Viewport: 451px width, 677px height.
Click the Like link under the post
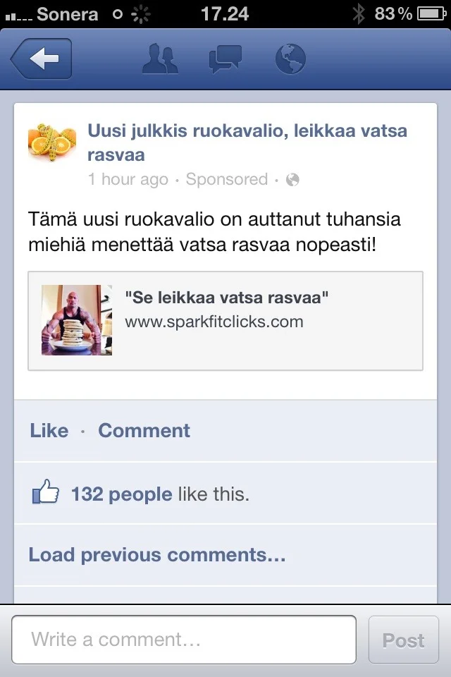(x=49, y=430)
